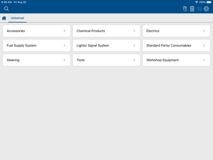The height and width of the screenshot is (160, 213).
Task: Open the Electrics category label
Action: pyautogui.click(x=153, y=31)
